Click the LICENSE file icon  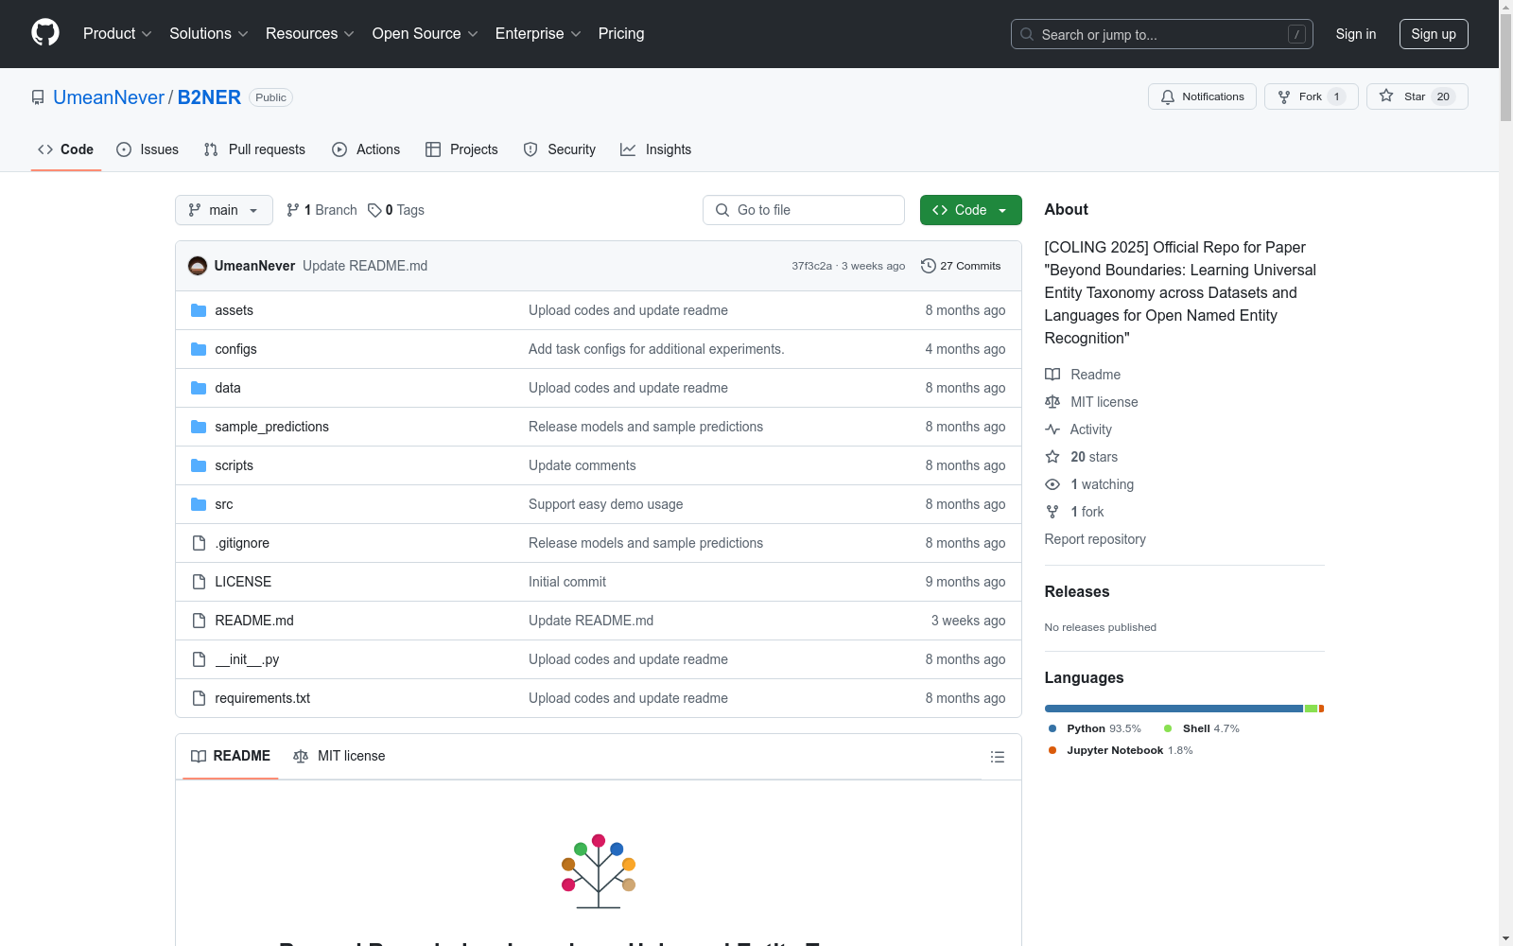click(x=199, y=582)
